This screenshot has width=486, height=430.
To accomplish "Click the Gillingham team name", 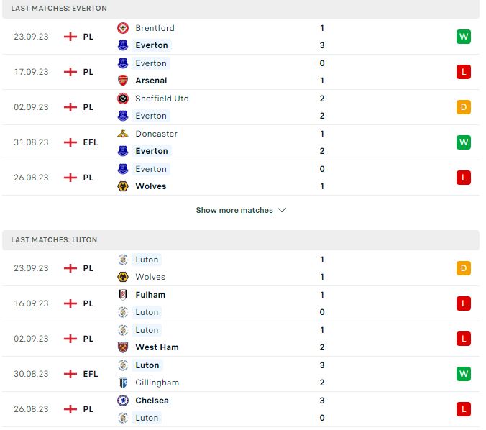I will [x=157, y=383].
